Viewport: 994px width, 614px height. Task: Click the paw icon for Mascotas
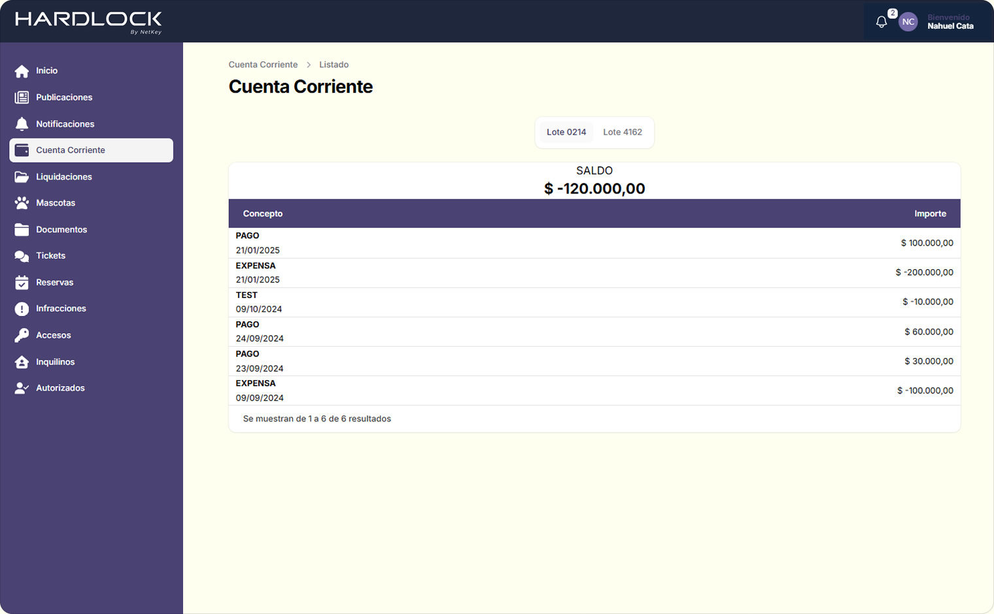(x=22, y=203)
